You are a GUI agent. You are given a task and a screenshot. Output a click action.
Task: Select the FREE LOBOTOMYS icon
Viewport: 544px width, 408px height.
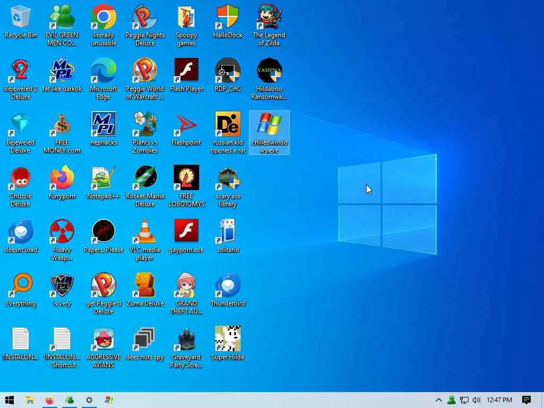point(186,186)
